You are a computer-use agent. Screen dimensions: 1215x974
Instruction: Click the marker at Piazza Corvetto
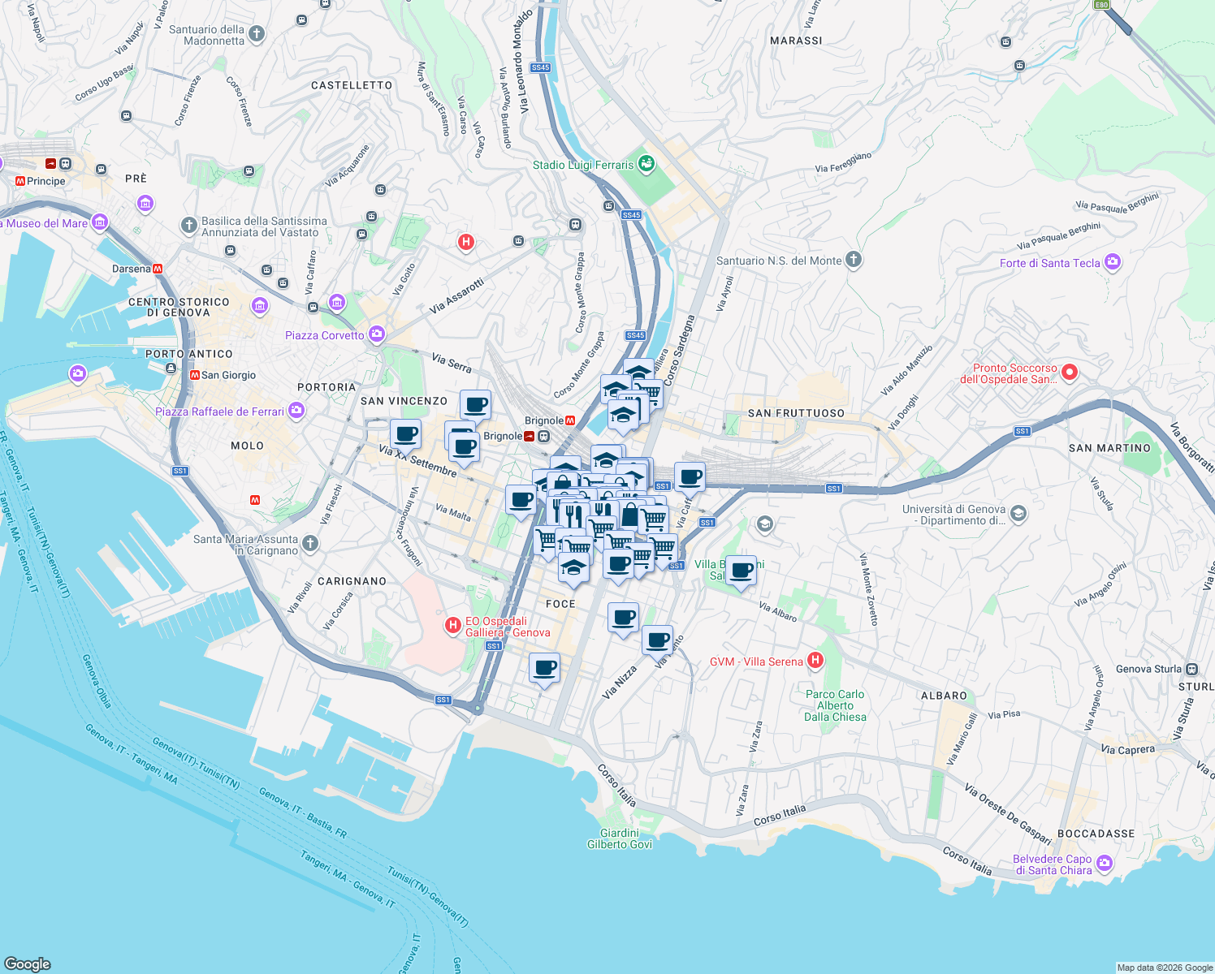pyautogui.click(x=376, y=333)
